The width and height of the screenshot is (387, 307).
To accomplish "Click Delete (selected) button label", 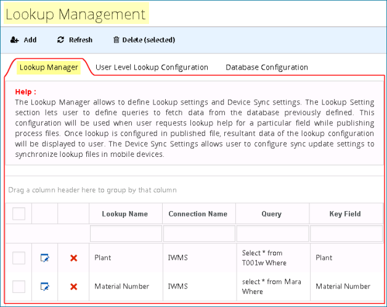I will 149,39.
